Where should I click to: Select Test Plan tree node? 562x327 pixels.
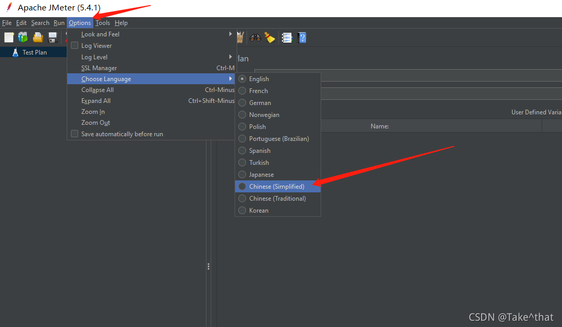point(34,52)
